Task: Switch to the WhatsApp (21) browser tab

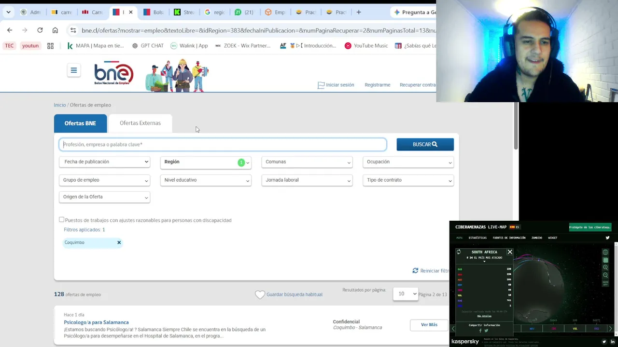Action: 244,12
